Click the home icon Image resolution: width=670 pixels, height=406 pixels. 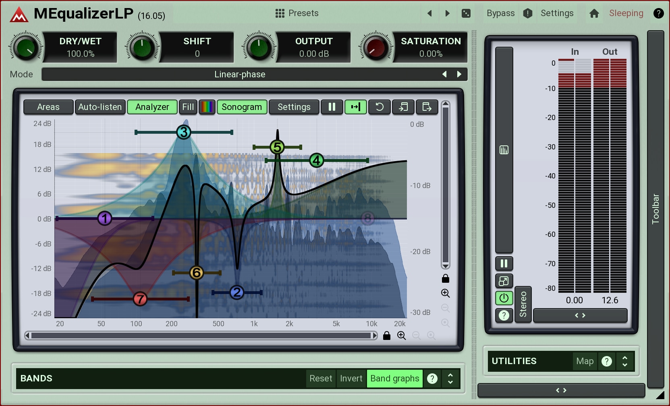point(594,13)
